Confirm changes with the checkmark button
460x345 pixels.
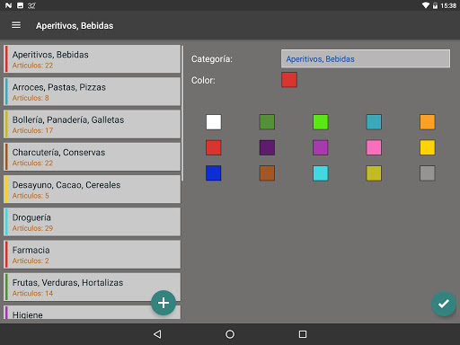444,304
